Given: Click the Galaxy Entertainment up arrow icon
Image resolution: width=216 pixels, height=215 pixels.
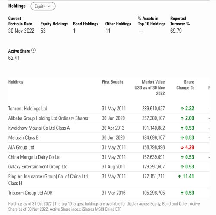Looking at the screenshot, I should click(x=182, y=167).
